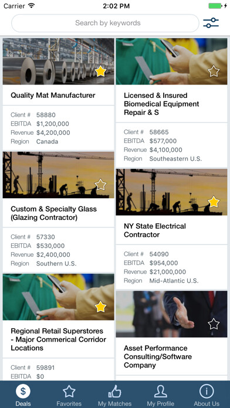Image resolution: width=230 pixels, height=408 pixels.
Task: Tap the battery indicator in status bar
Action: 215,6
